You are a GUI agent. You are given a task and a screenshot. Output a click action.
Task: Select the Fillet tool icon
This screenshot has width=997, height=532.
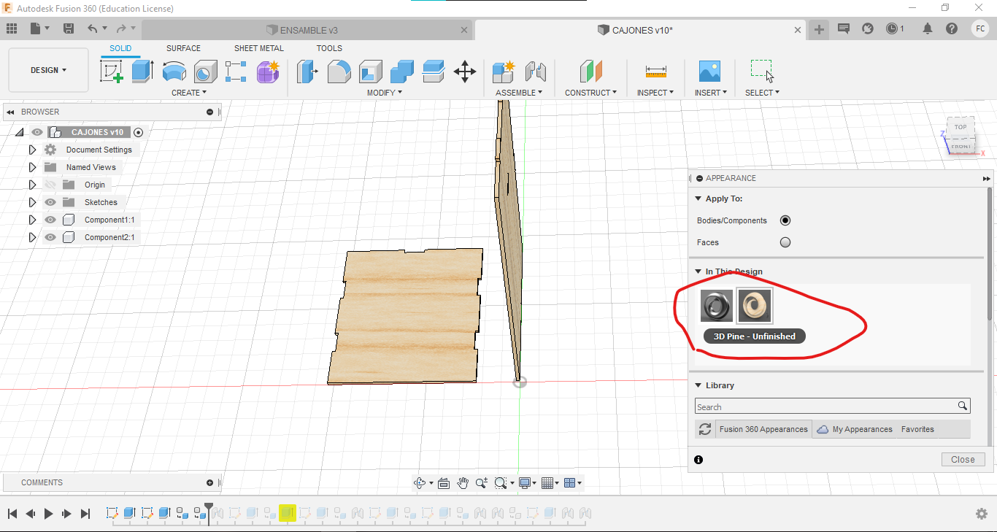339,72
